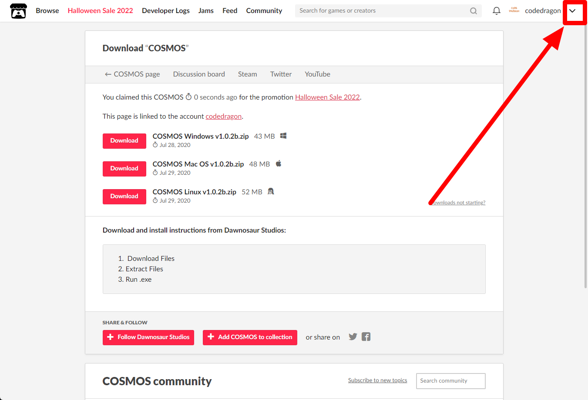The width and height of the screenshot is (588, 400).
Task: Open the Browse menu
Action: point(47,11)
